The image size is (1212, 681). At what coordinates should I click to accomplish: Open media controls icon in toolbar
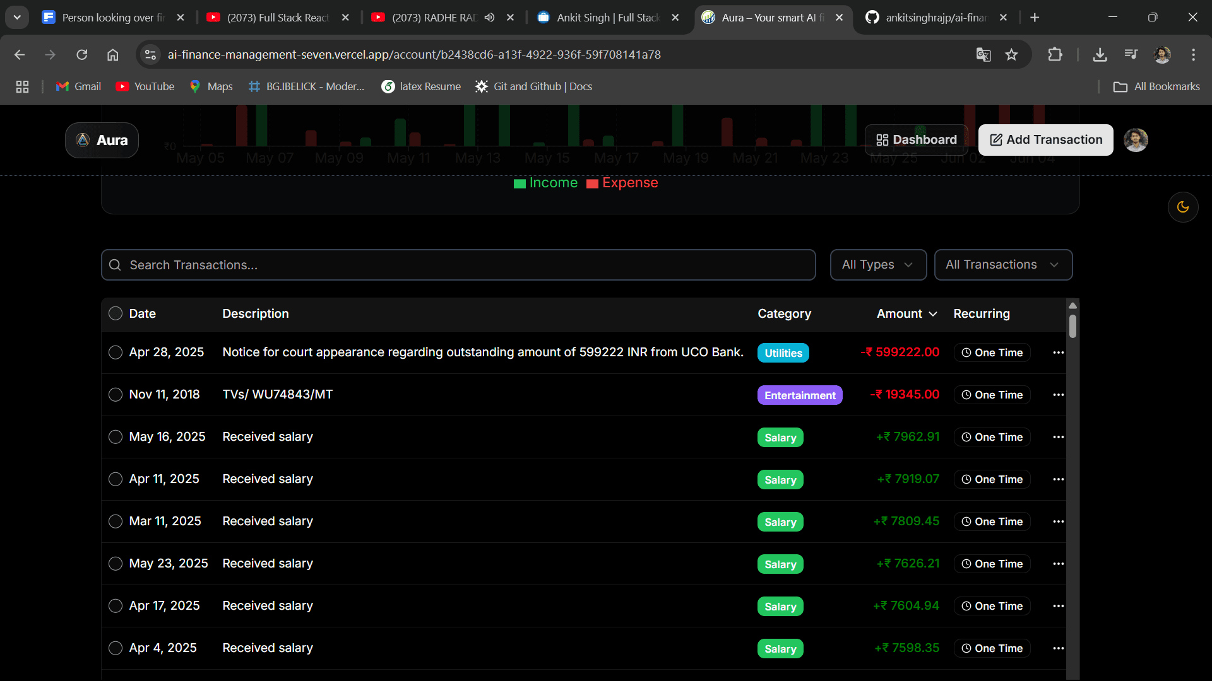(x=1131, y=55)
